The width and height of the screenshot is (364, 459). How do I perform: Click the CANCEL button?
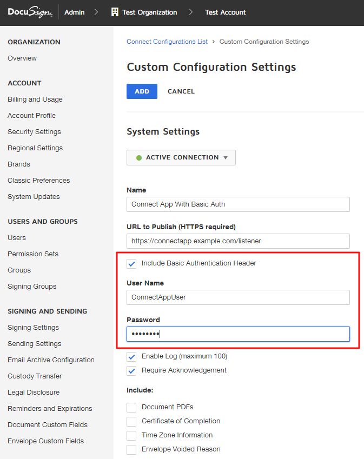tap(181, 91)
